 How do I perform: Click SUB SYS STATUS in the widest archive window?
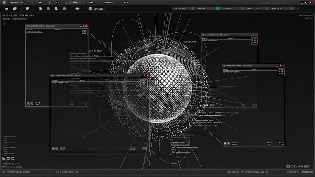pyautogui.click(x=62, y=149)
